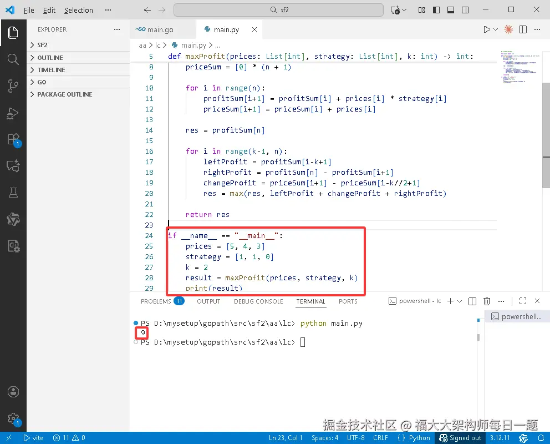Open Explorer Views and More Actions ellipsis
The height and width of the screenshot is (444, 550).
tap(117, 29)
